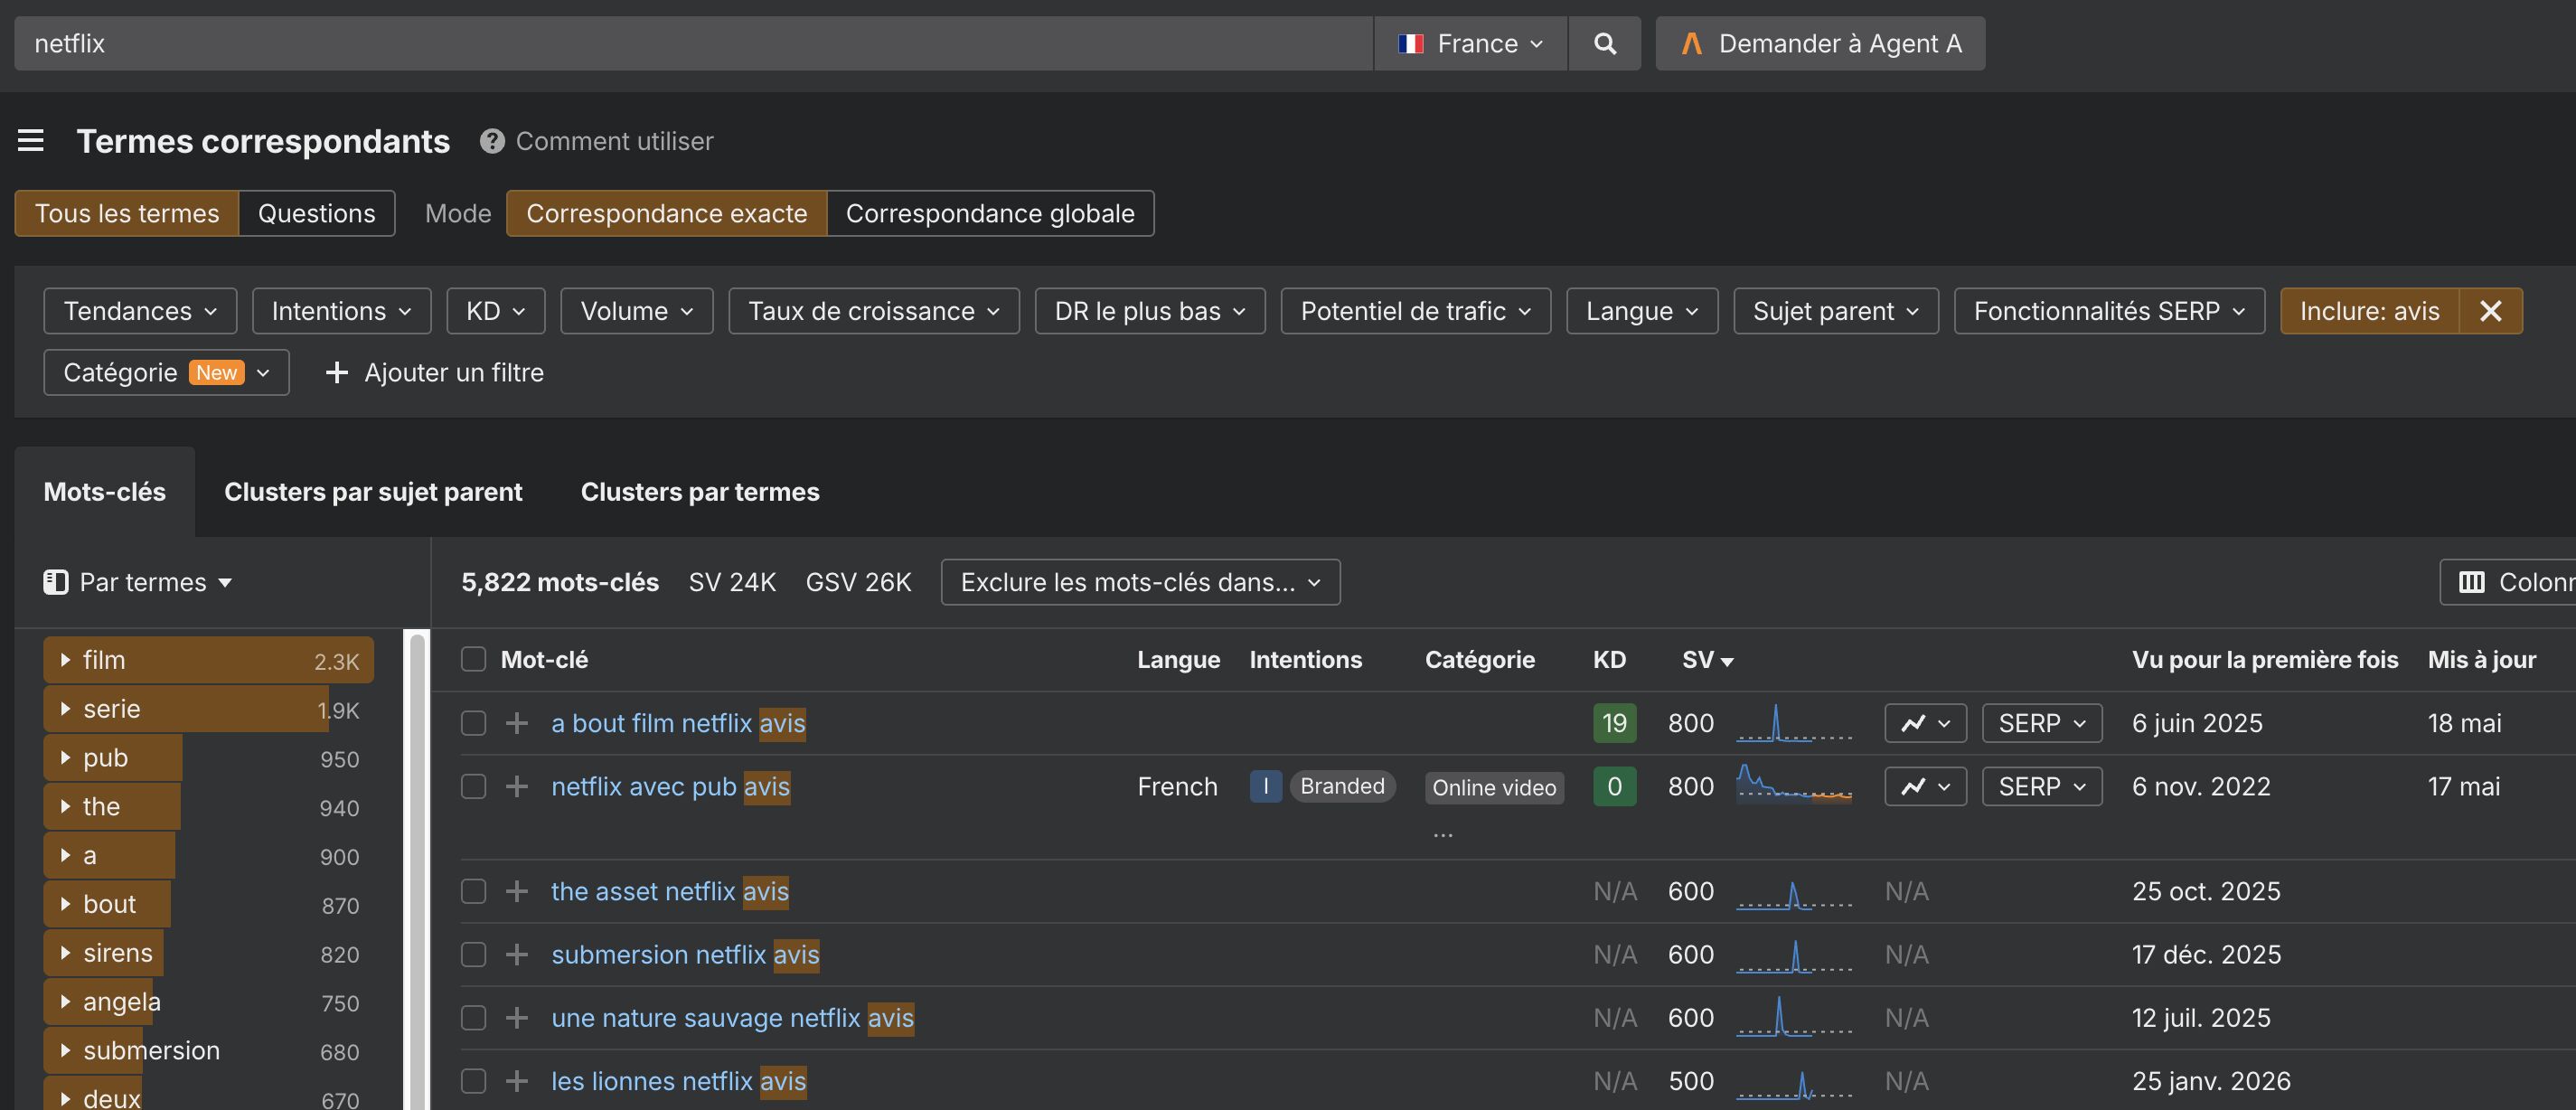Screen dimensions: 2576x1110
Task: Click the help question mark icon
Action: pos(491,141)
